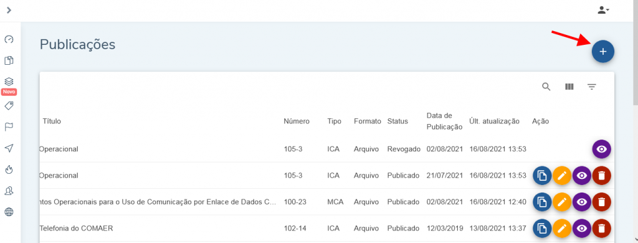Click the blue plus add publication button
638x243 pixels.
[x=603, y=52]
